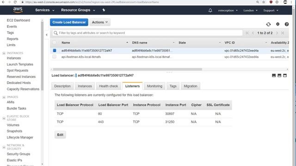Sort table by DNS name column
This screenshot has width=296, height=166.
pos(140,43)
